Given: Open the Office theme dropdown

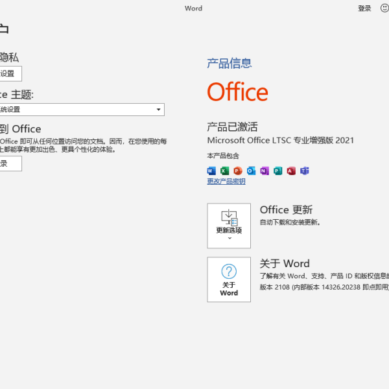Looking at the screenshot, I should tap(82, 110).
